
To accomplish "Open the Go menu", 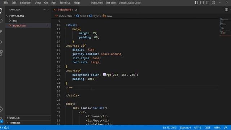I will 46,3.
